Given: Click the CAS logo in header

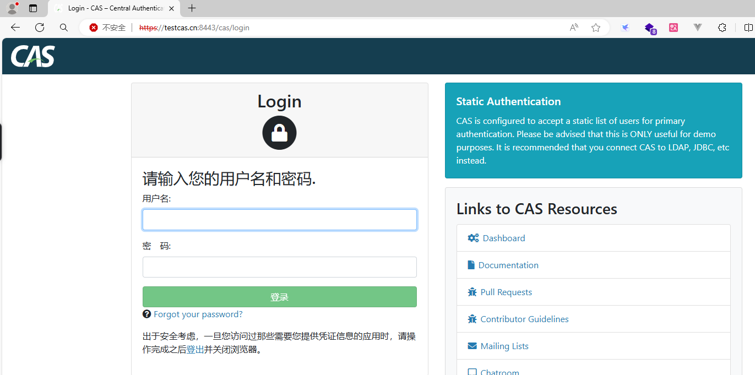Looking at the screenshot, I should coord(33,56).
